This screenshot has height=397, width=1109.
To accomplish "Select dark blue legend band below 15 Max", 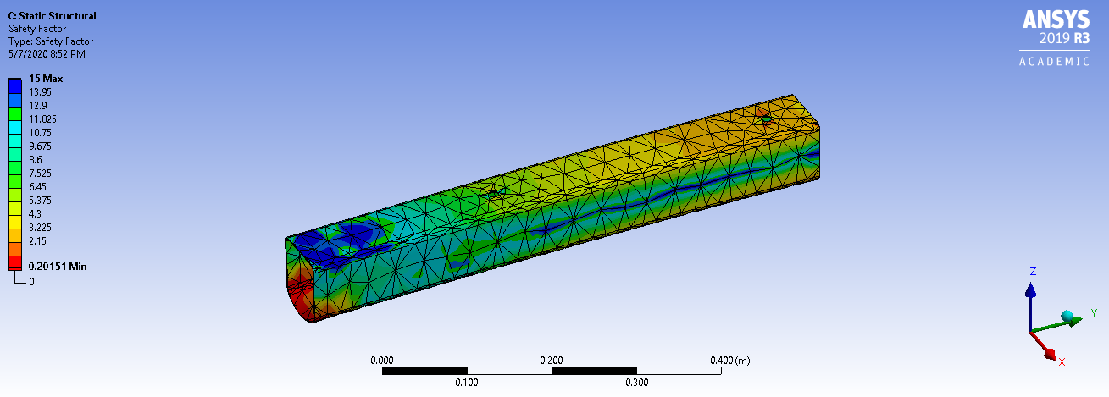I will coord(15,85).
